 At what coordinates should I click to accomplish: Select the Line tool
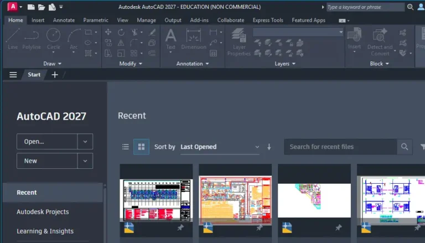coord(13,39)
